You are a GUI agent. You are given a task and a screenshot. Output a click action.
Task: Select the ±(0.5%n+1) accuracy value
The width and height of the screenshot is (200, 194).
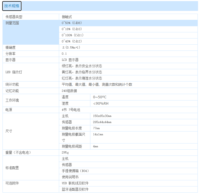(x=71, y=47)
